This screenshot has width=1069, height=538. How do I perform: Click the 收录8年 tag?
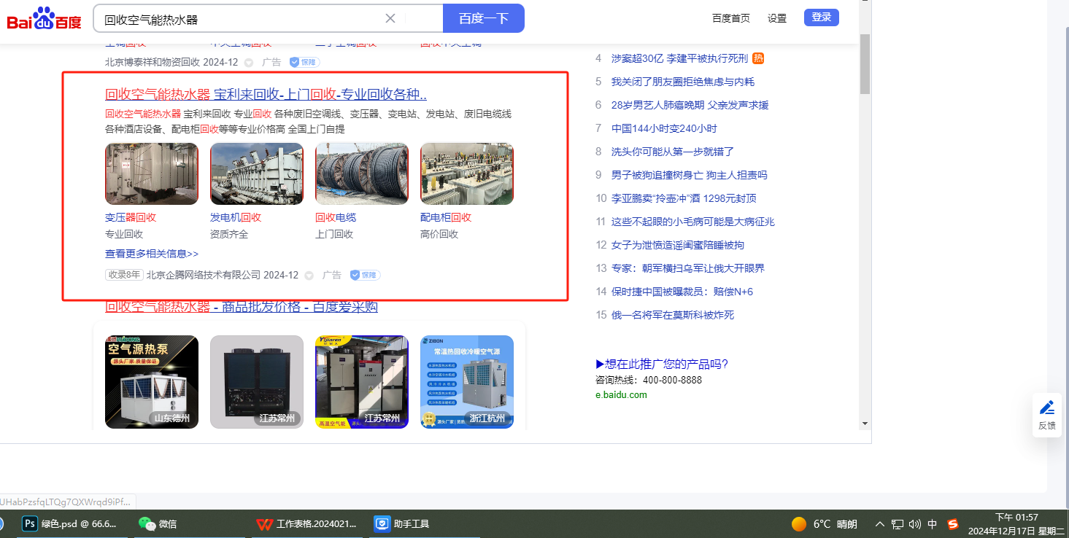click(124, 275)
